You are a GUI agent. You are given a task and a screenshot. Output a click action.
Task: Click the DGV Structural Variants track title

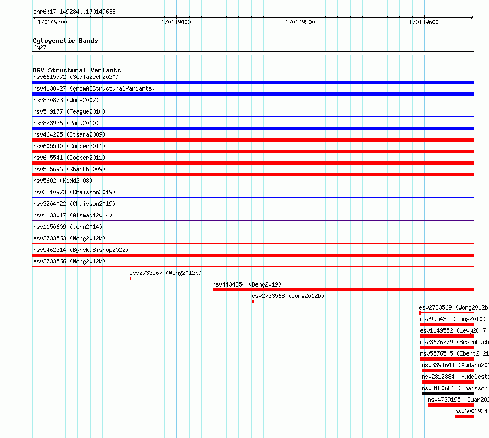77,70
